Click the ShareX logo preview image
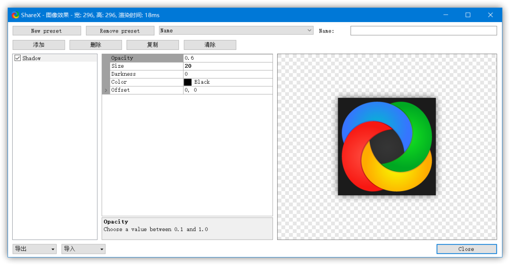 (387, 146)
